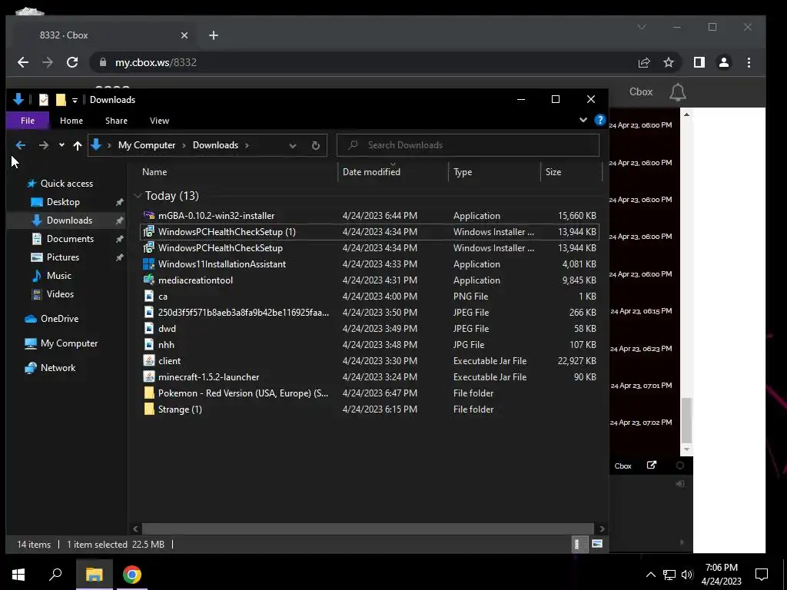Viewport: 787px width, 590px height.
Task: Open Explorer Help question mark icon
Action: pos(599,120)
